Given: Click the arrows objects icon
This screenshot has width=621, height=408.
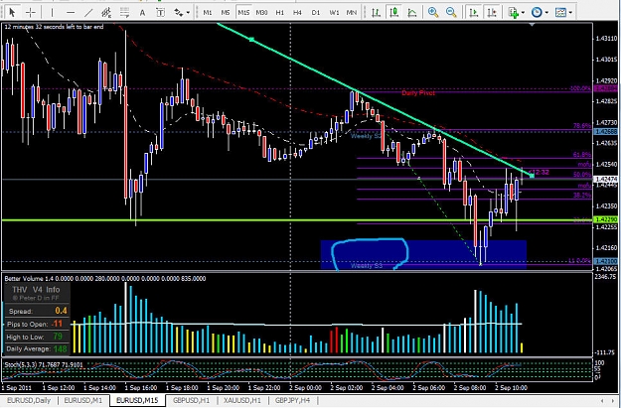Looking at the screenshot, I should point(179,12).
